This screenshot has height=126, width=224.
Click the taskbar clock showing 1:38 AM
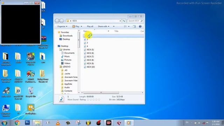(x=216, y=123)
